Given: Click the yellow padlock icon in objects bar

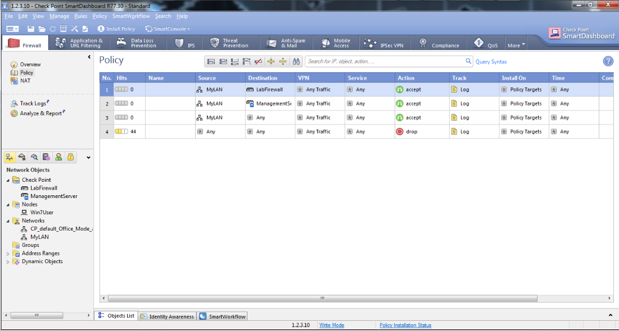Looking at the screenshot, I should (x=70, y=157).
